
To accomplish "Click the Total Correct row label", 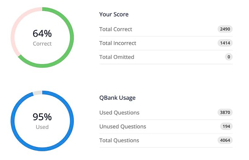I will coord(116,29).
